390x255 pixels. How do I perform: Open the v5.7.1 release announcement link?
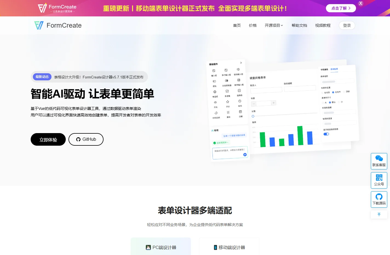point(99,77)
